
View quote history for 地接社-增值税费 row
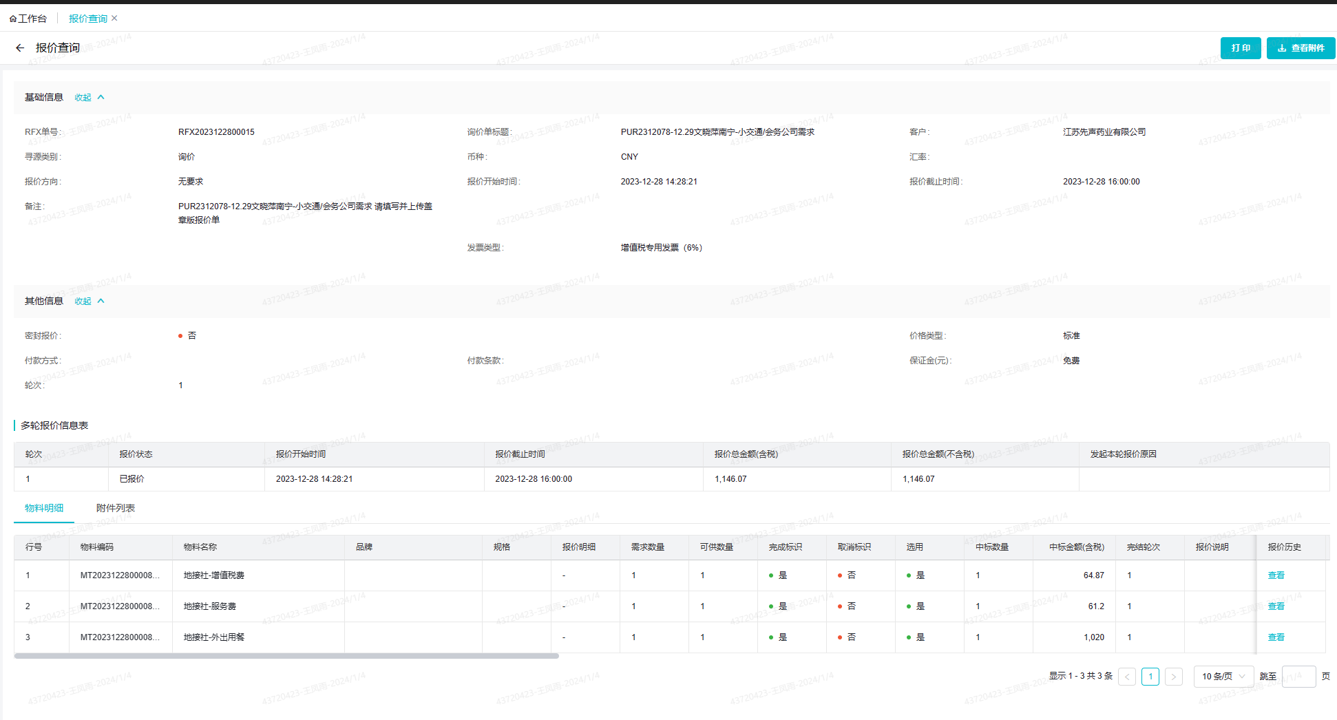[1276, 575]
